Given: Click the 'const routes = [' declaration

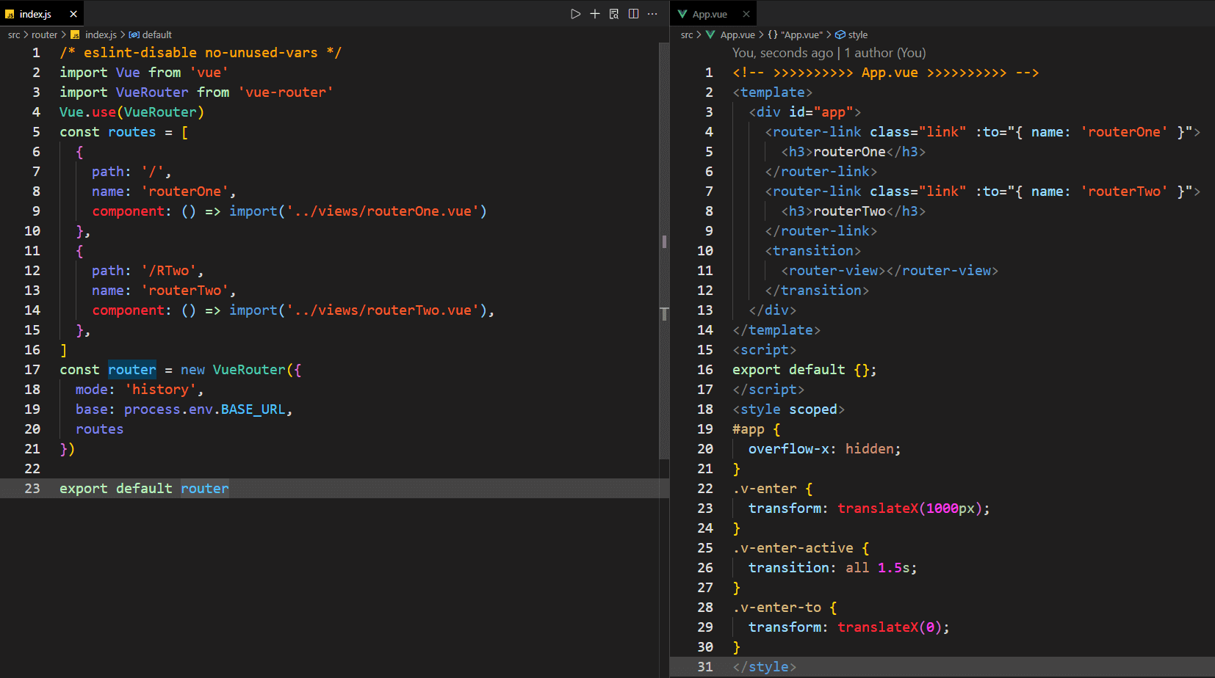Looking at the screenshot, I should [123, 131].
